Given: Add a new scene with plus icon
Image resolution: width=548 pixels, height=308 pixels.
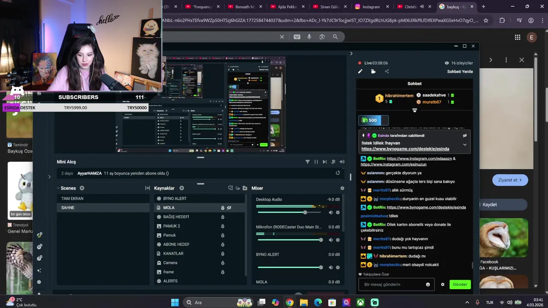Looking at the screenshot, I should coord(82,188).
